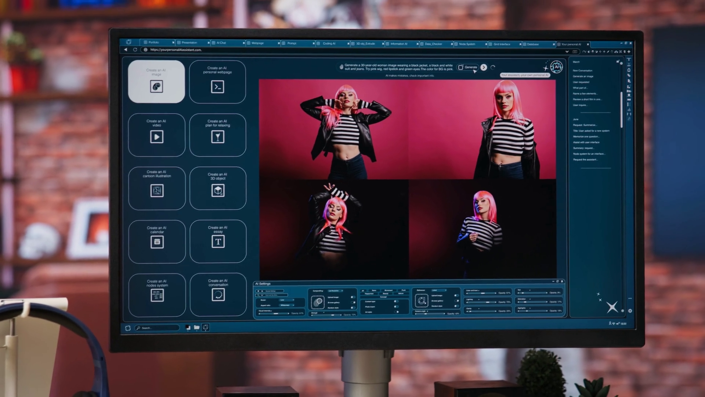The width and height of the screenshot is (705, 397).
Task: Open the New Conversation history link
Action: [582, 71]
